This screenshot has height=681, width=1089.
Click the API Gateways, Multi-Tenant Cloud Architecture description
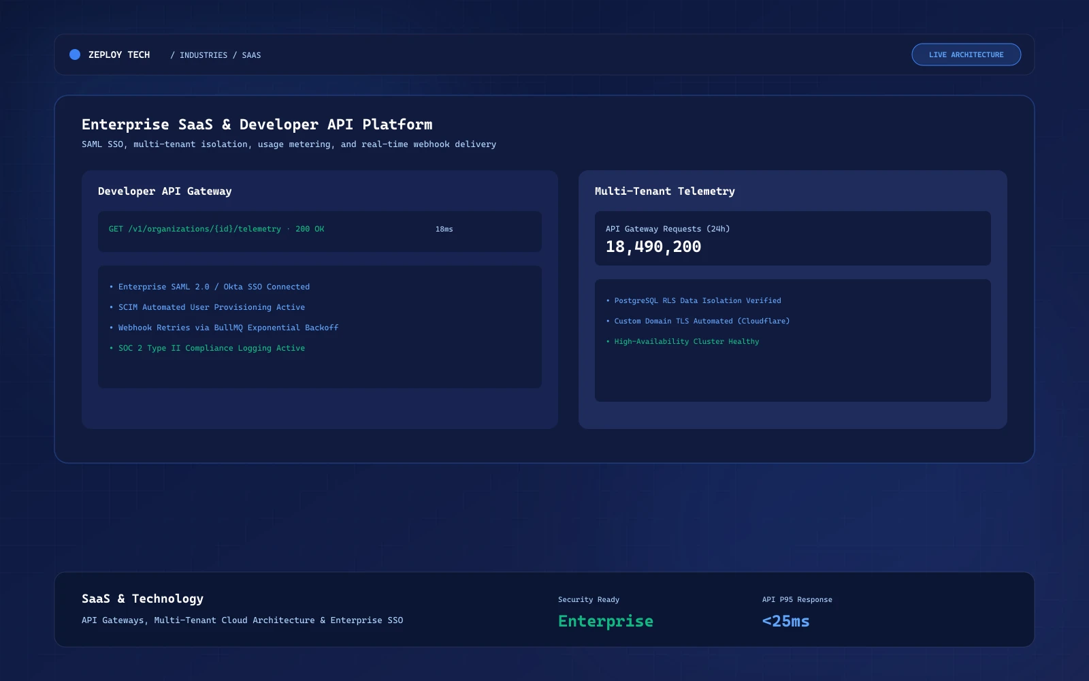[x=242, y=620]
